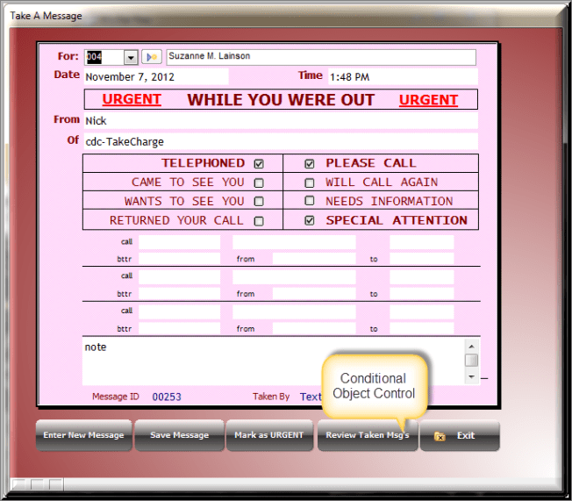Screen dimensions: 572x501
Task: Check the WANTS TO SEE YOU box
Action: [x=259, y=202]
